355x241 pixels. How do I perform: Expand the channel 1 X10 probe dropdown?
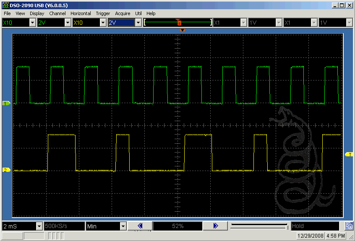coord(33,23)
